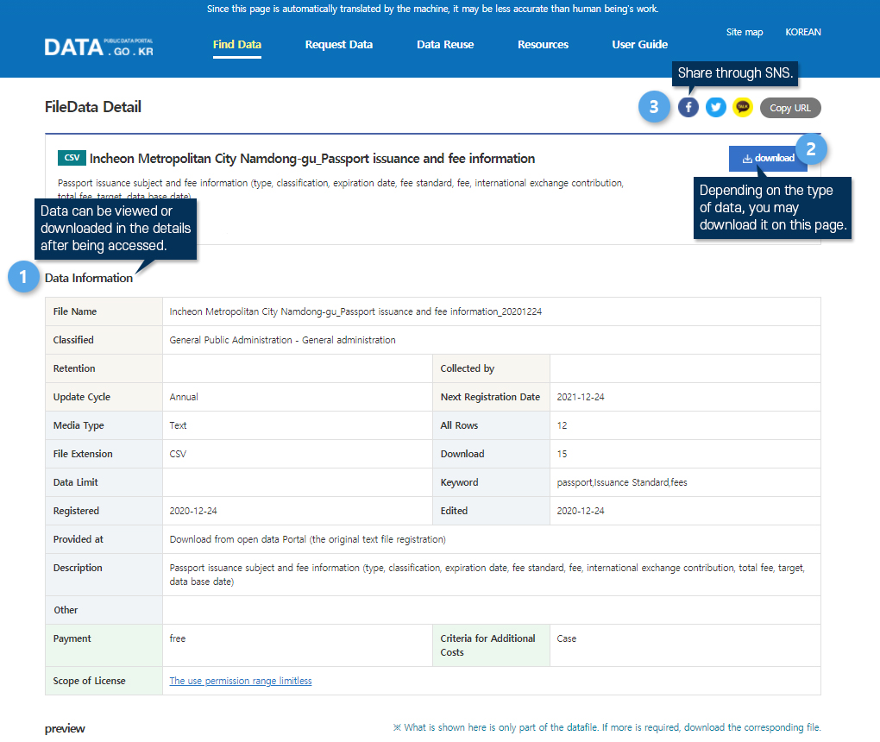880x742 pixels.
Task: Open the Resources menu
Action: tap(543, 45)
